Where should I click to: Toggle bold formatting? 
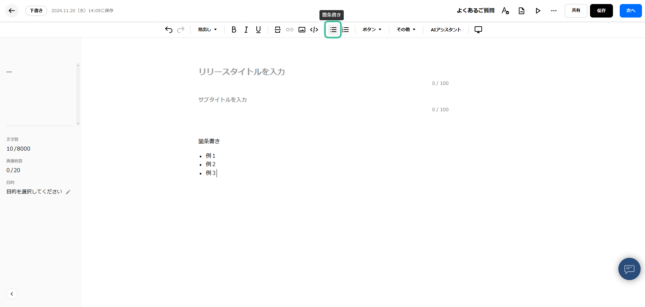[x=234, y=30]
